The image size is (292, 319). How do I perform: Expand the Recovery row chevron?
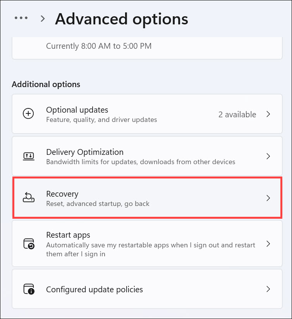tap(268, 198)
